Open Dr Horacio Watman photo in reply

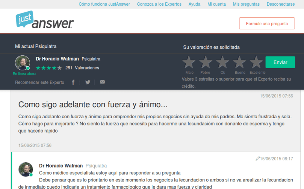tap(26, 169)
